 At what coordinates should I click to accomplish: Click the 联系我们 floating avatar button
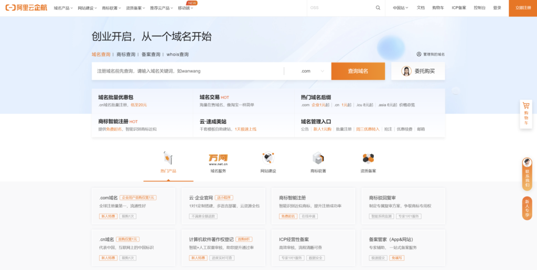(x=527, y=174)
